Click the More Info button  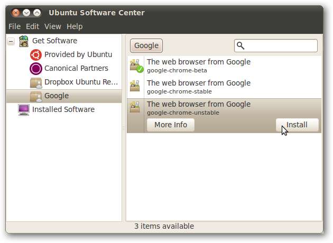pos(170,125)
